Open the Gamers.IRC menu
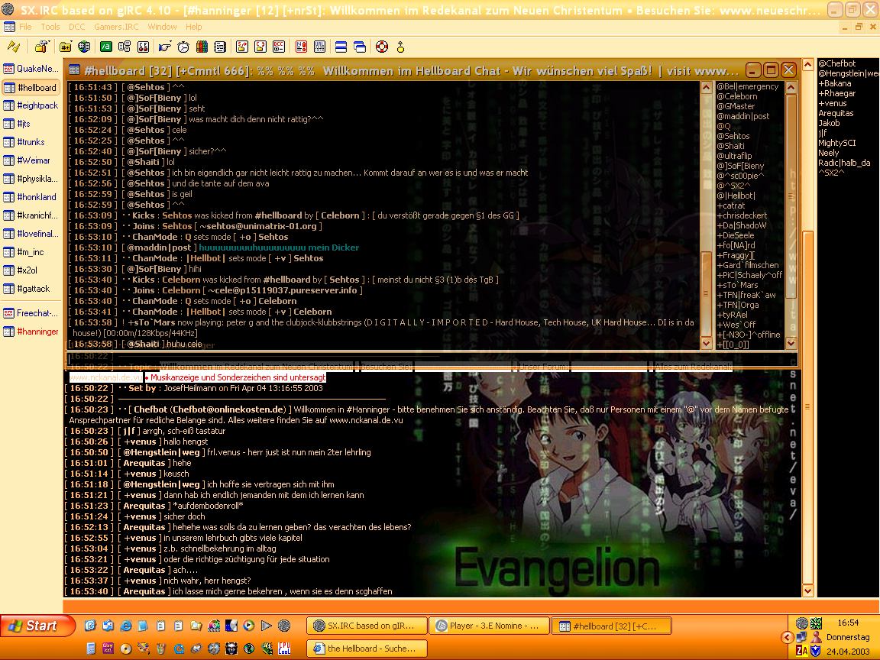Image resolution: width=880 pixels, height=660 pixels. pos(116,27)
